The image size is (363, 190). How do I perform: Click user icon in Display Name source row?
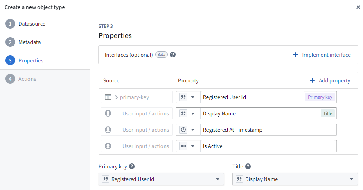(108, 113)
